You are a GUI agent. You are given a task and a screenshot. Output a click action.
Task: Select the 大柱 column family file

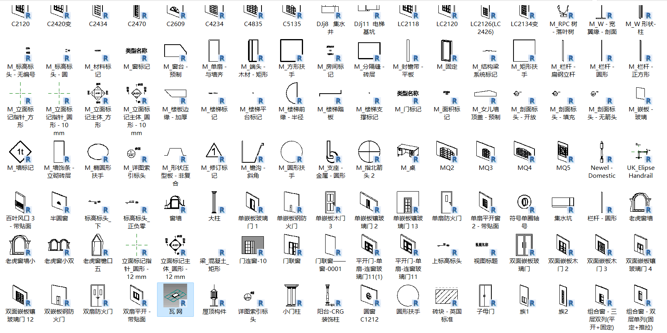[x=214, y=206]
